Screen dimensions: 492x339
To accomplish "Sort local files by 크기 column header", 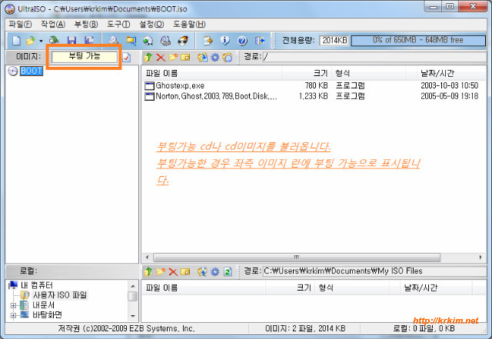I will click(x=290, y=287).
